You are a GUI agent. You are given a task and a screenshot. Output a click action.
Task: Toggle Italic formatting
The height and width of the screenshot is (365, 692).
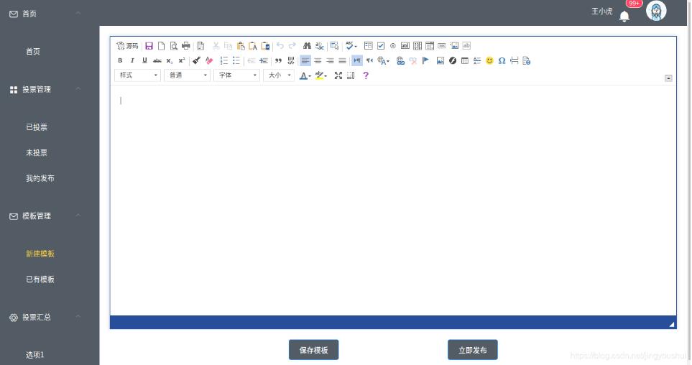tap(132, 61)
